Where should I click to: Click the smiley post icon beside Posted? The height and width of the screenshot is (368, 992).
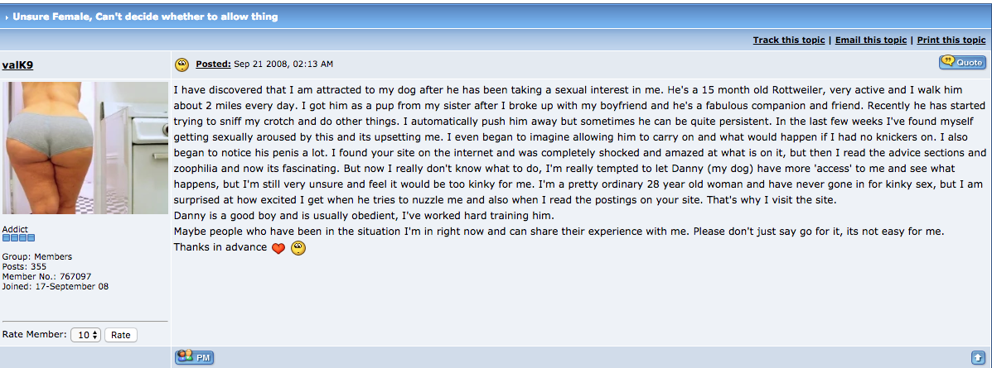[x=181, y=64]
